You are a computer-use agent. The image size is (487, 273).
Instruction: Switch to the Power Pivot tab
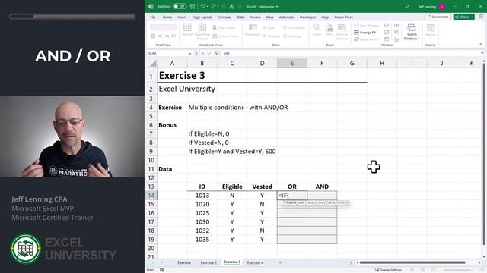(x=343, y=17)
